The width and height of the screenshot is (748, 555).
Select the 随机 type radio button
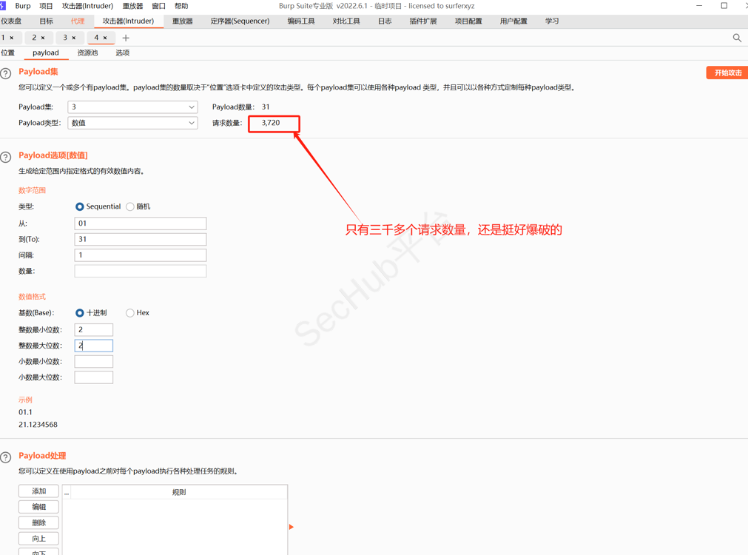point(130,206)
